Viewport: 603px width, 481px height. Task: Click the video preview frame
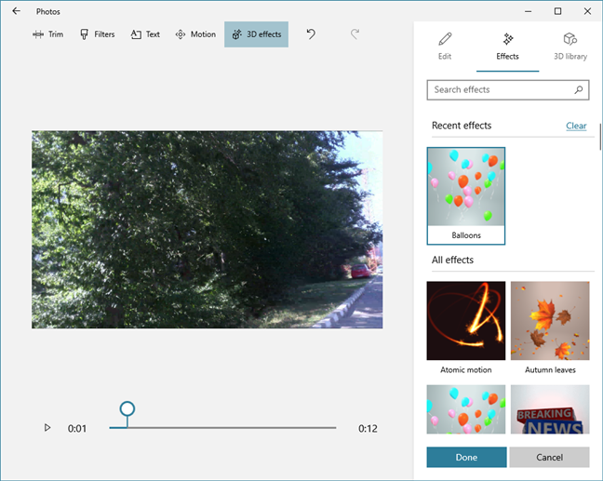tap(207, 230)
